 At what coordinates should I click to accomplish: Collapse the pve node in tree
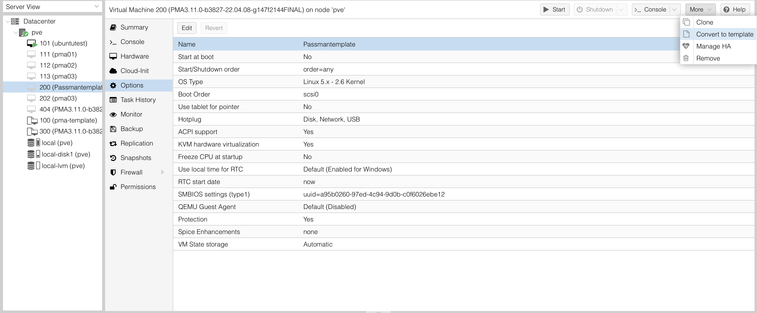[15, 32]
